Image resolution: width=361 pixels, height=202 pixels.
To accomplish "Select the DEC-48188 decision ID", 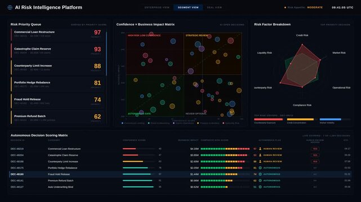I will pyautogui.click(x=17, y=162).
